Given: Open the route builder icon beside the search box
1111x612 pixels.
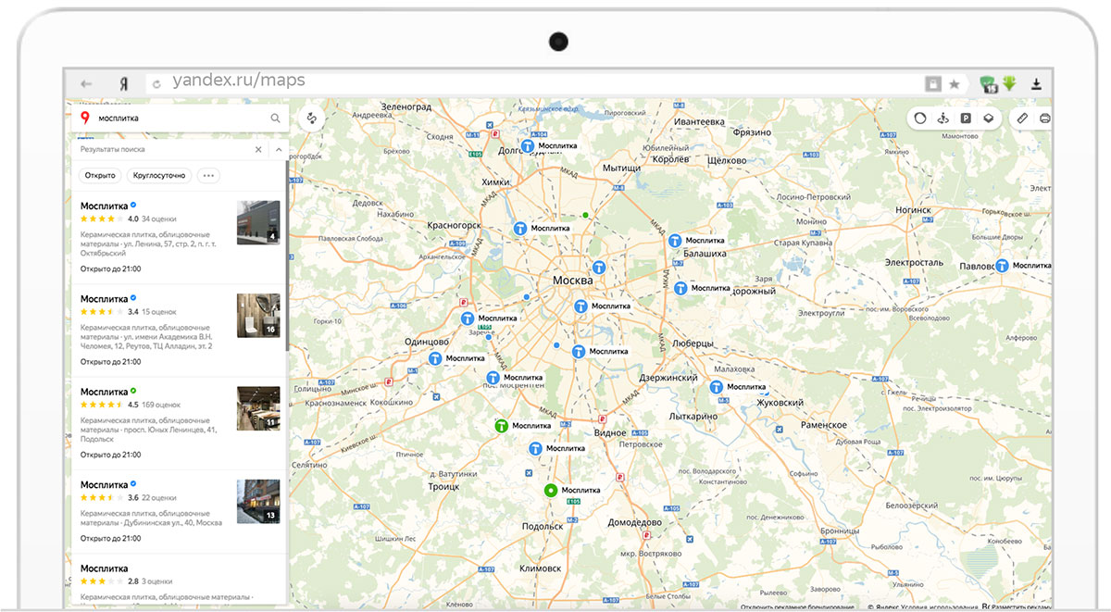Looking at the screenshot, I should pos(312,119).
